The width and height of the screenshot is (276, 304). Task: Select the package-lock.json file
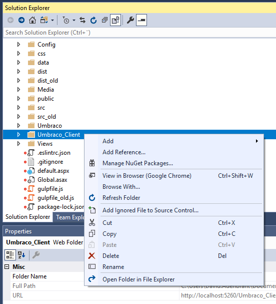pyautogui.click(x=61, y=207)
